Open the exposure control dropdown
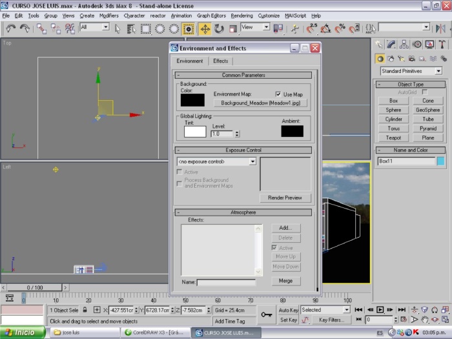The image size is (452, 339). click(x=252, y=161)
